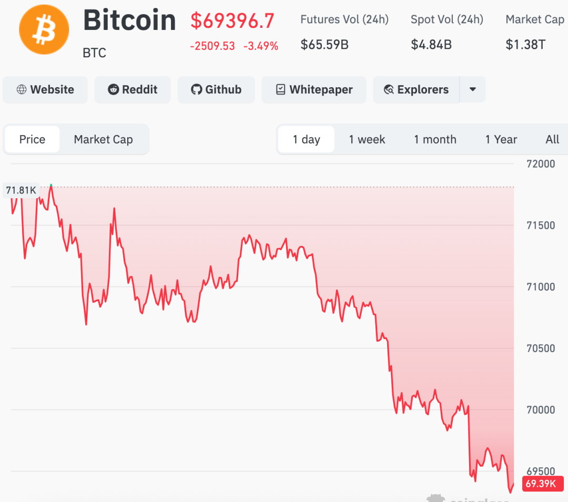
Task: Open the Whitepaper button
Action: pyautogui.click(x=314, y=89)
